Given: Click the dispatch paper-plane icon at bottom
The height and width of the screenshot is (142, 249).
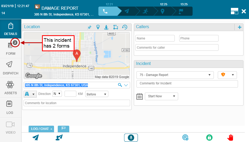Looking at the screenshot, I should point(36,138).
